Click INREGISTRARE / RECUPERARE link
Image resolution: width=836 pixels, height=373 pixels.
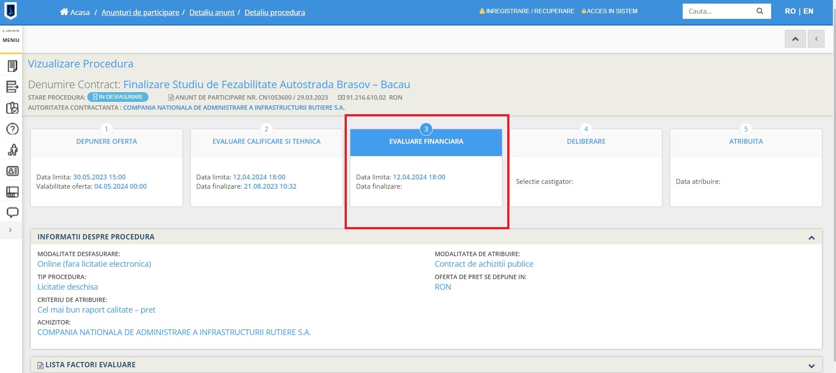click(527, 11)
